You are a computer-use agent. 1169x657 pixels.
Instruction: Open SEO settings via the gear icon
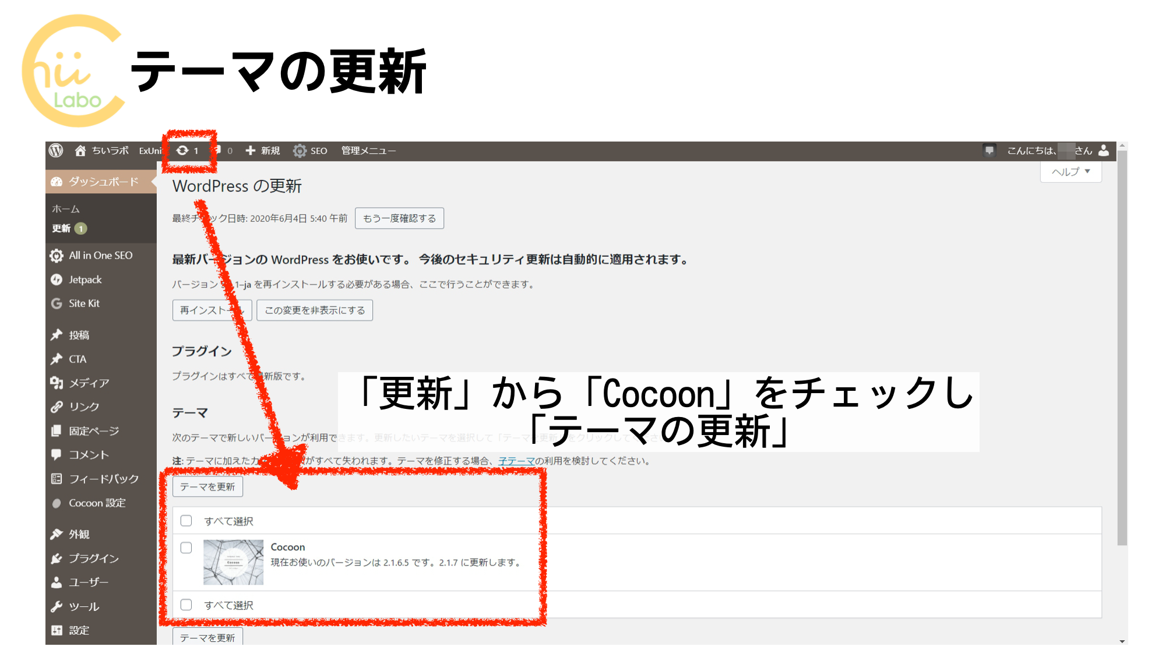300,150
